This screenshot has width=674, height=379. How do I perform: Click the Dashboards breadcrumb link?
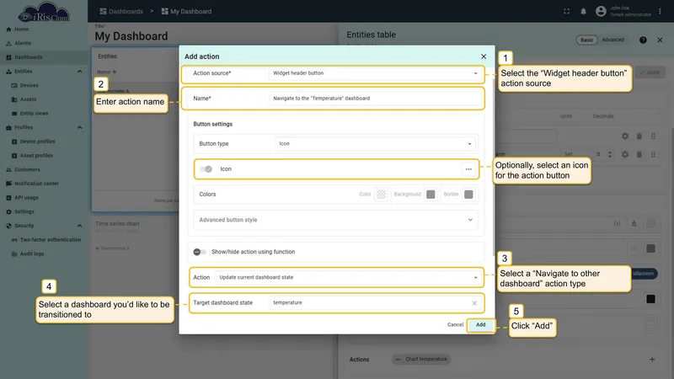[121, 12]
